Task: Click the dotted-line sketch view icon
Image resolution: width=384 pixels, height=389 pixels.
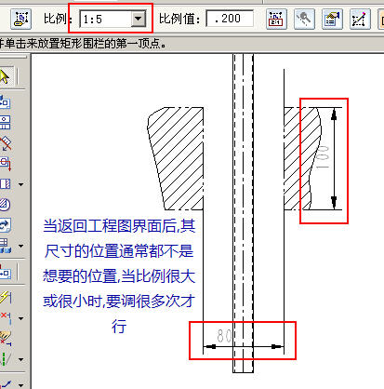Action: [x=360, y=19]
